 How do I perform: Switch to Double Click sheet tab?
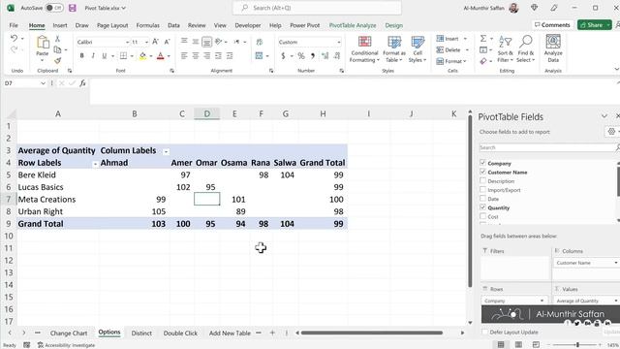[x=180, y=333]
